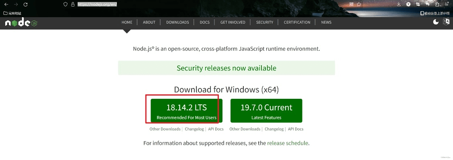Open the browser hamburger menu

[447, 4]
